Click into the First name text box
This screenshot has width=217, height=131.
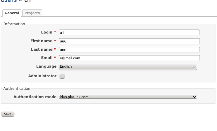(129, 41)
